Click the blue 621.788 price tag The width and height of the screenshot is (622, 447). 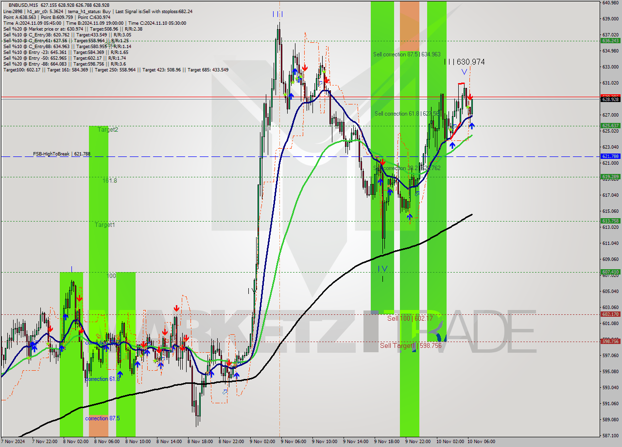(610, 156)
